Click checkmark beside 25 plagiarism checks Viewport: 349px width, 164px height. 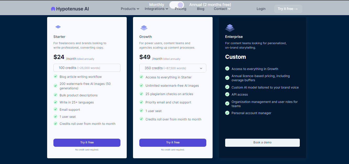point(141,93)
